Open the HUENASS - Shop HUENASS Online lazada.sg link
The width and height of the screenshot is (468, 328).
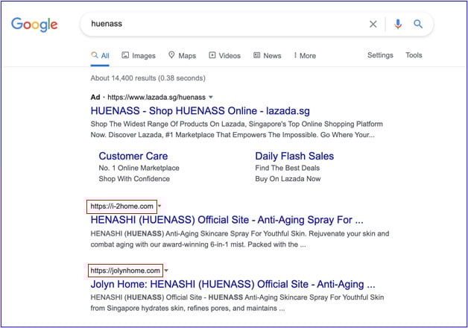click(x=200, y=111)
